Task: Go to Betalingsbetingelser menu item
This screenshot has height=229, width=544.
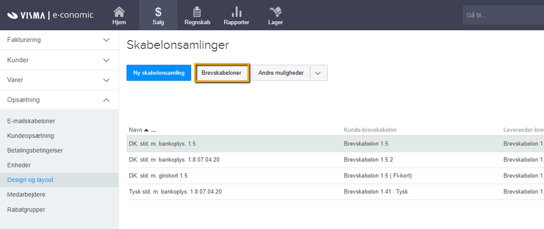Action: (x=34, y=151)
